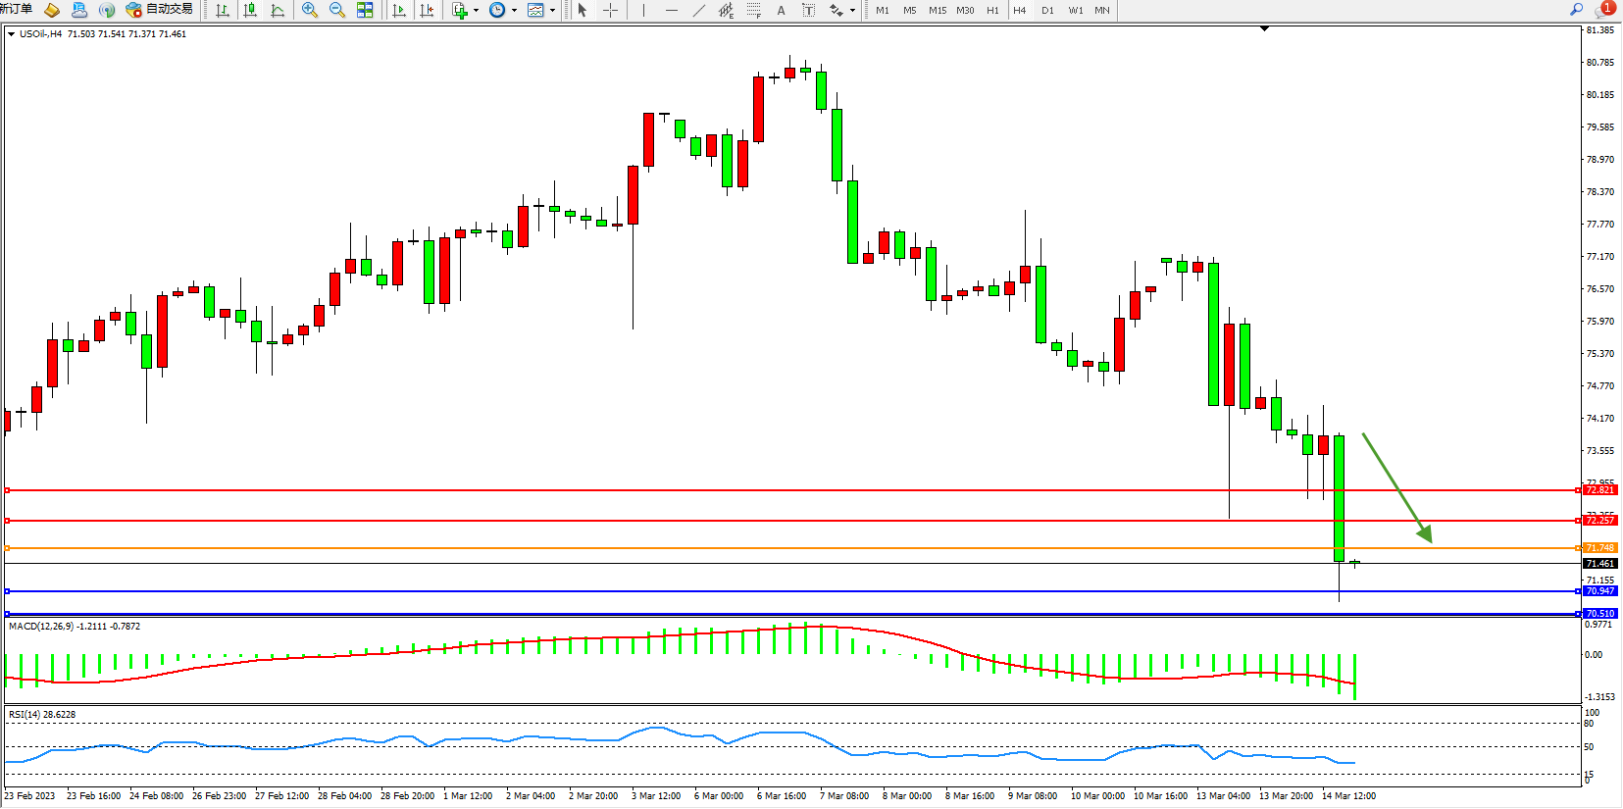The width and height of the screenshot is (1623, 809).
Task: Click the tile windows icon
Action: click(365, 10)
